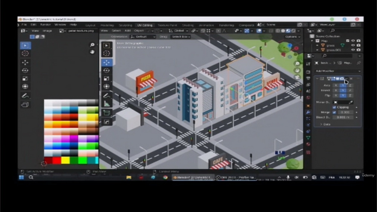Click the Bisect Distance value field
The height and width of the screenshot is (212, 377).
pos(343,117)
